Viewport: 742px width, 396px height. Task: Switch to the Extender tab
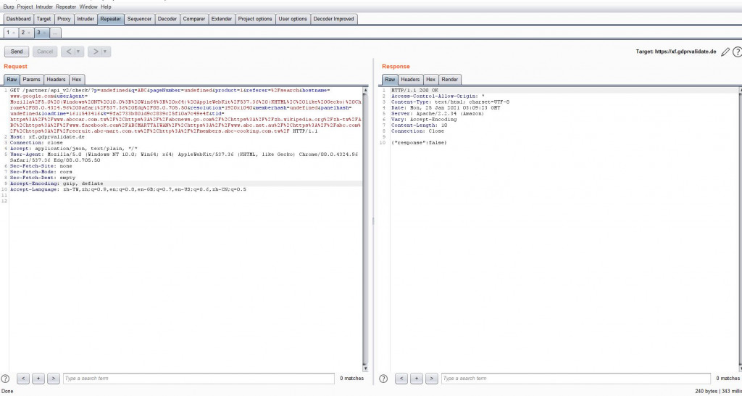(x=222, y=19)
